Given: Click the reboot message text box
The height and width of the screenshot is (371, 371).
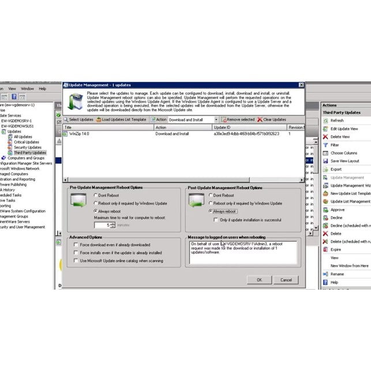Looking at the screenshot, I should (x=242, y=252).
